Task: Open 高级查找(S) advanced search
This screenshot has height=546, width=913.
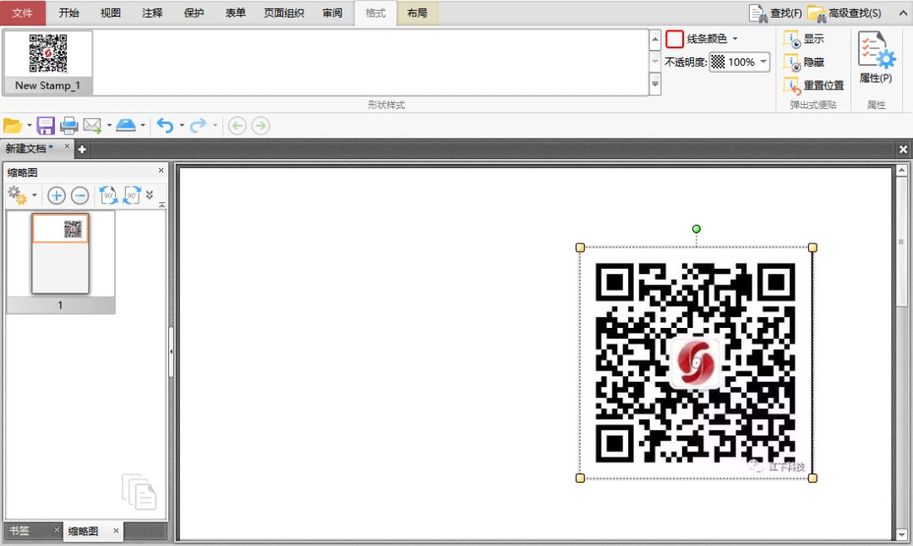Action: [x=845, y=13]
